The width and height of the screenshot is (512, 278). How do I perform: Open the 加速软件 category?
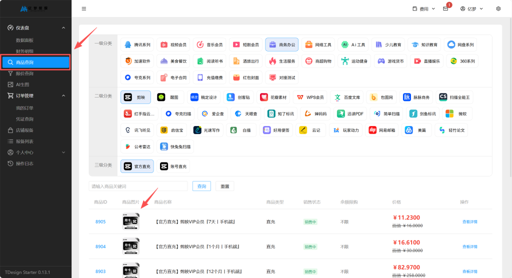click(137, 61)
